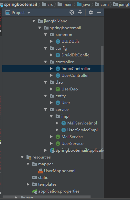Collapse the controller package arrow

pyautogui.click(x=45, y=62)
